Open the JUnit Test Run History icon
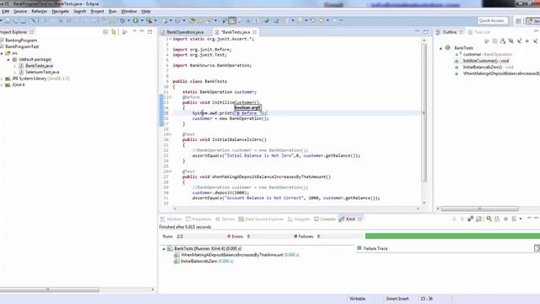This screenshot has width=540, height=304. pos(514,219)
